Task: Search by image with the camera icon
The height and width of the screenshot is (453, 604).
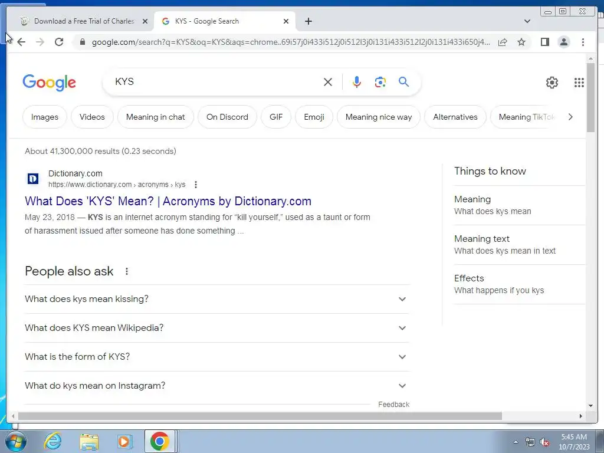Action: [380, 81]
